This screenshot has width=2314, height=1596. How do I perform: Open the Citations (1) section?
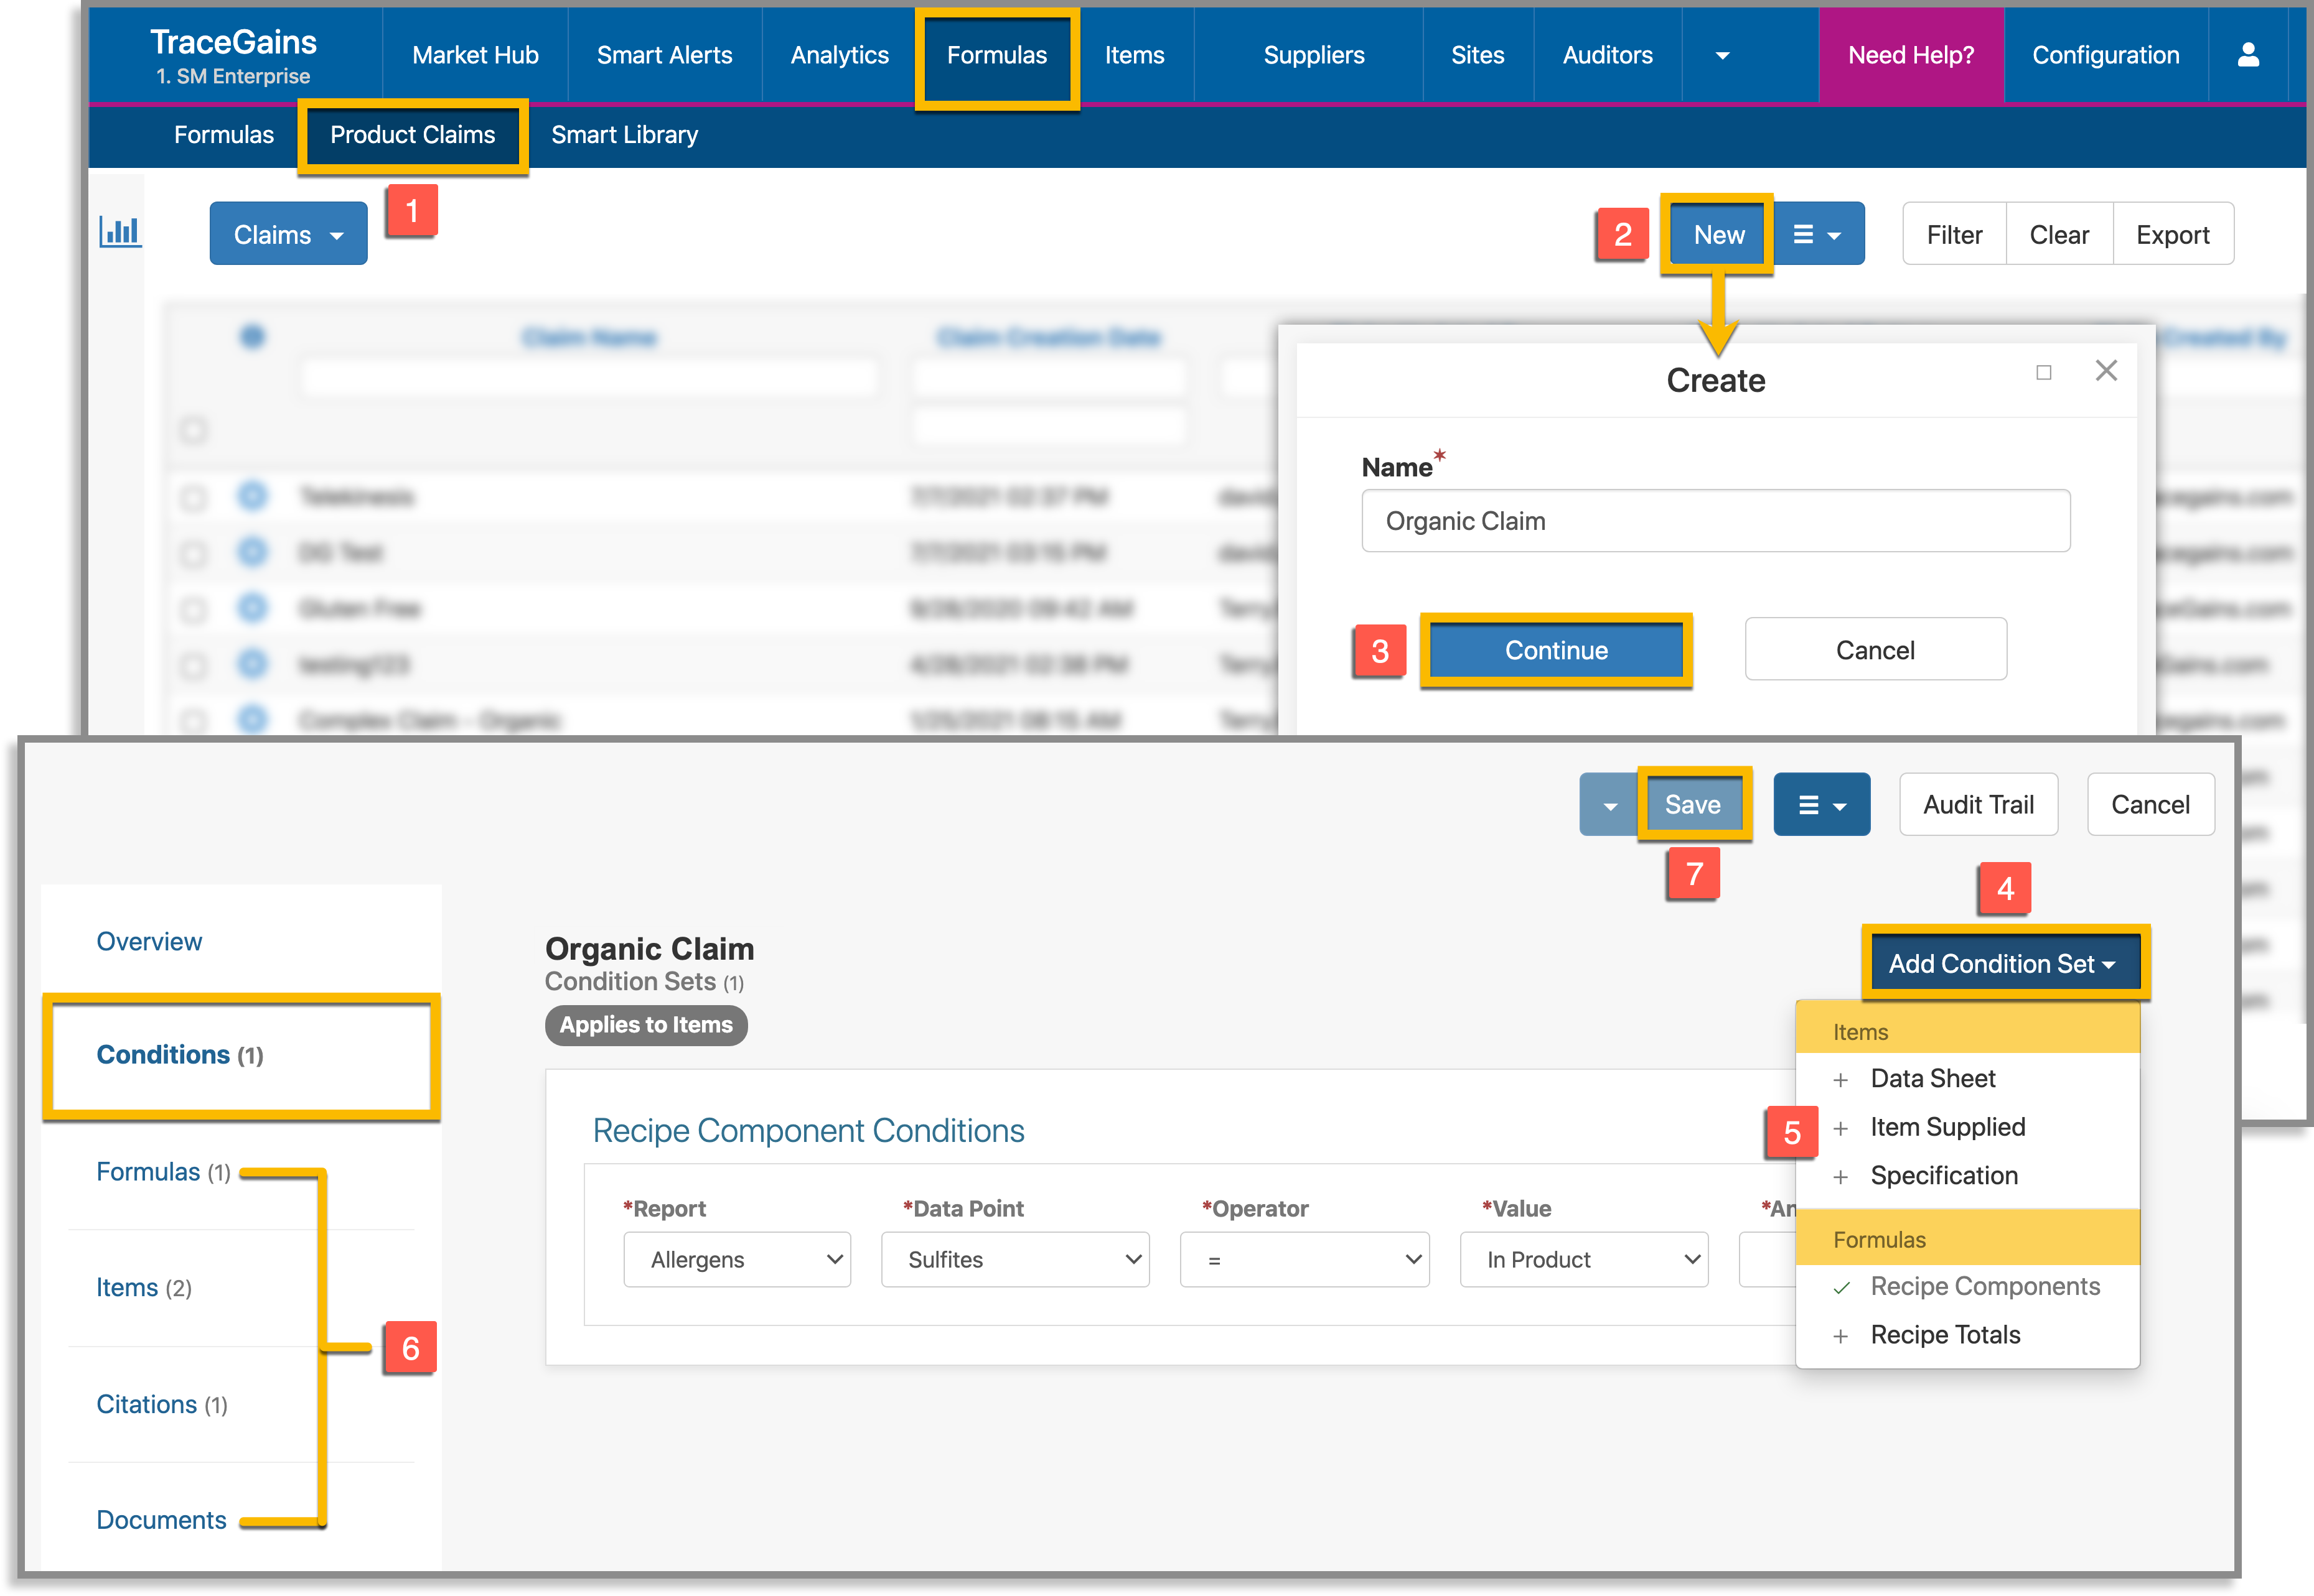click(x=162, y=1405)
